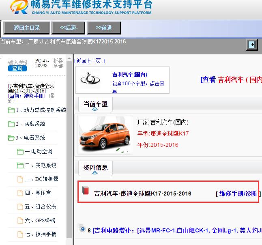262x245 pixels.
Task: Click sidebar scrollbar up arrow
Action: coord(69,58)
